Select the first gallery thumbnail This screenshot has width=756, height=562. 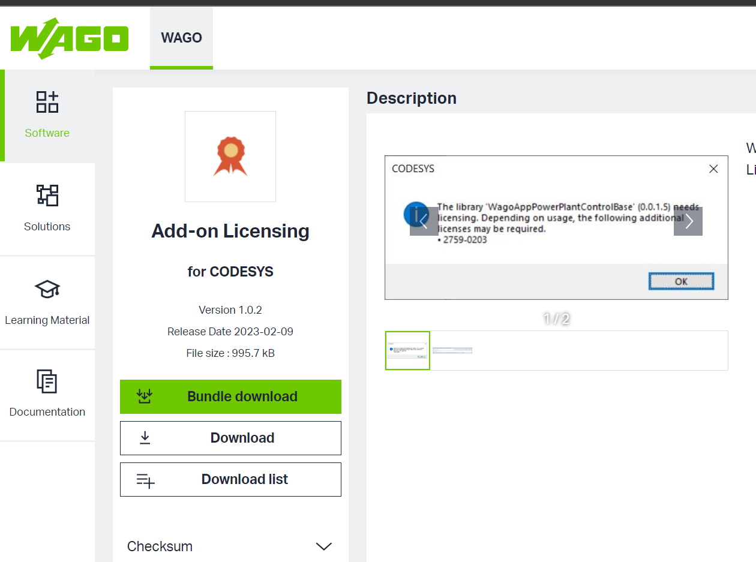tap(407, 350)
